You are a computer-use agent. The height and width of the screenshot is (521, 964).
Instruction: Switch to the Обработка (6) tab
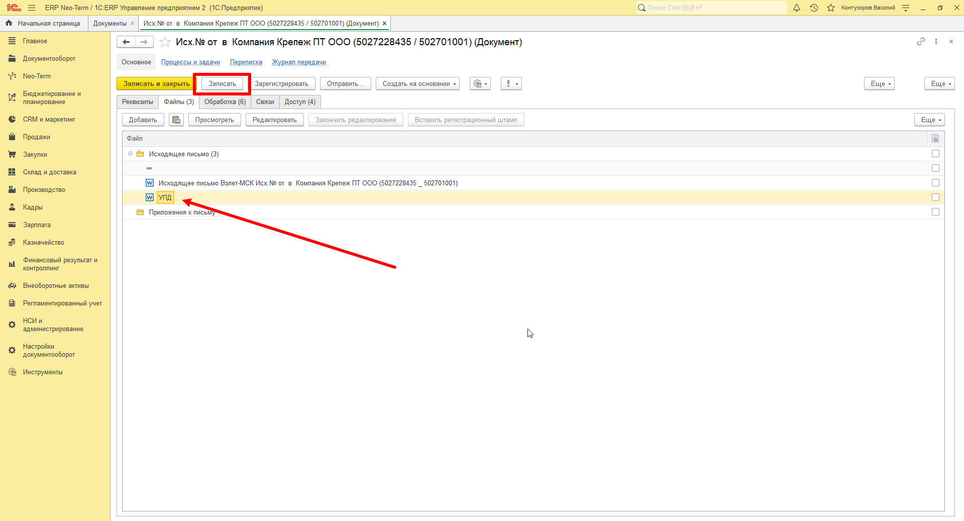coord(225,102)
